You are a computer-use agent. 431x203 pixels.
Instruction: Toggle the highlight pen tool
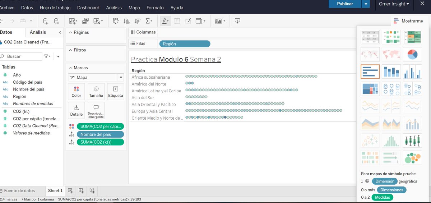point(165,21)
